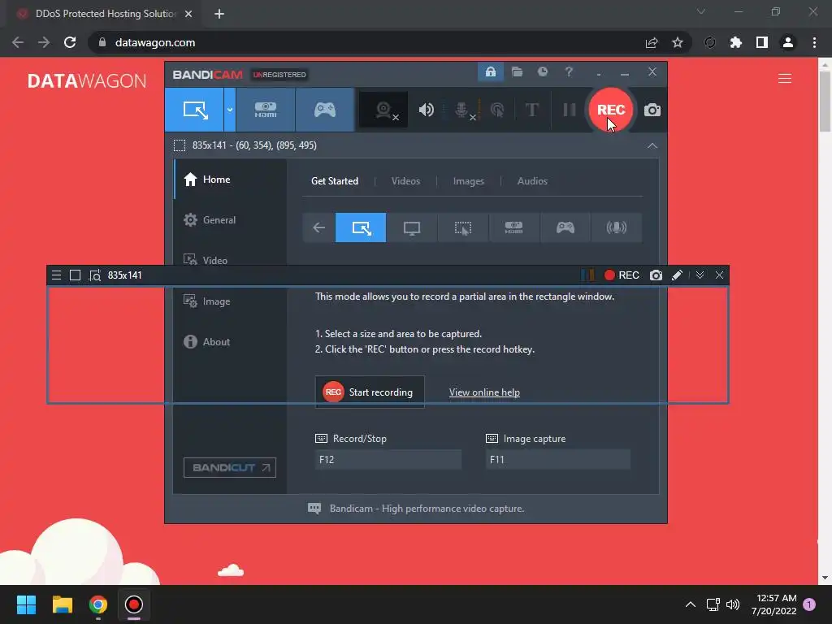Reload the Chrome page

pyautogui.click(x=70, y=42)
